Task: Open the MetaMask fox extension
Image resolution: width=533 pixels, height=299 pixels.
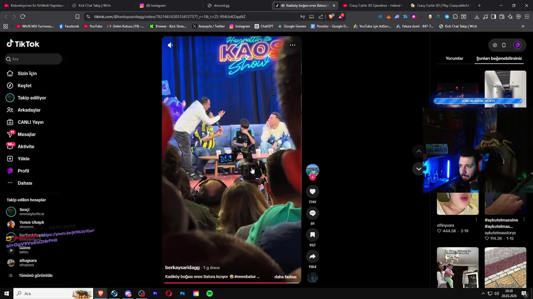Action: point(389,17)
